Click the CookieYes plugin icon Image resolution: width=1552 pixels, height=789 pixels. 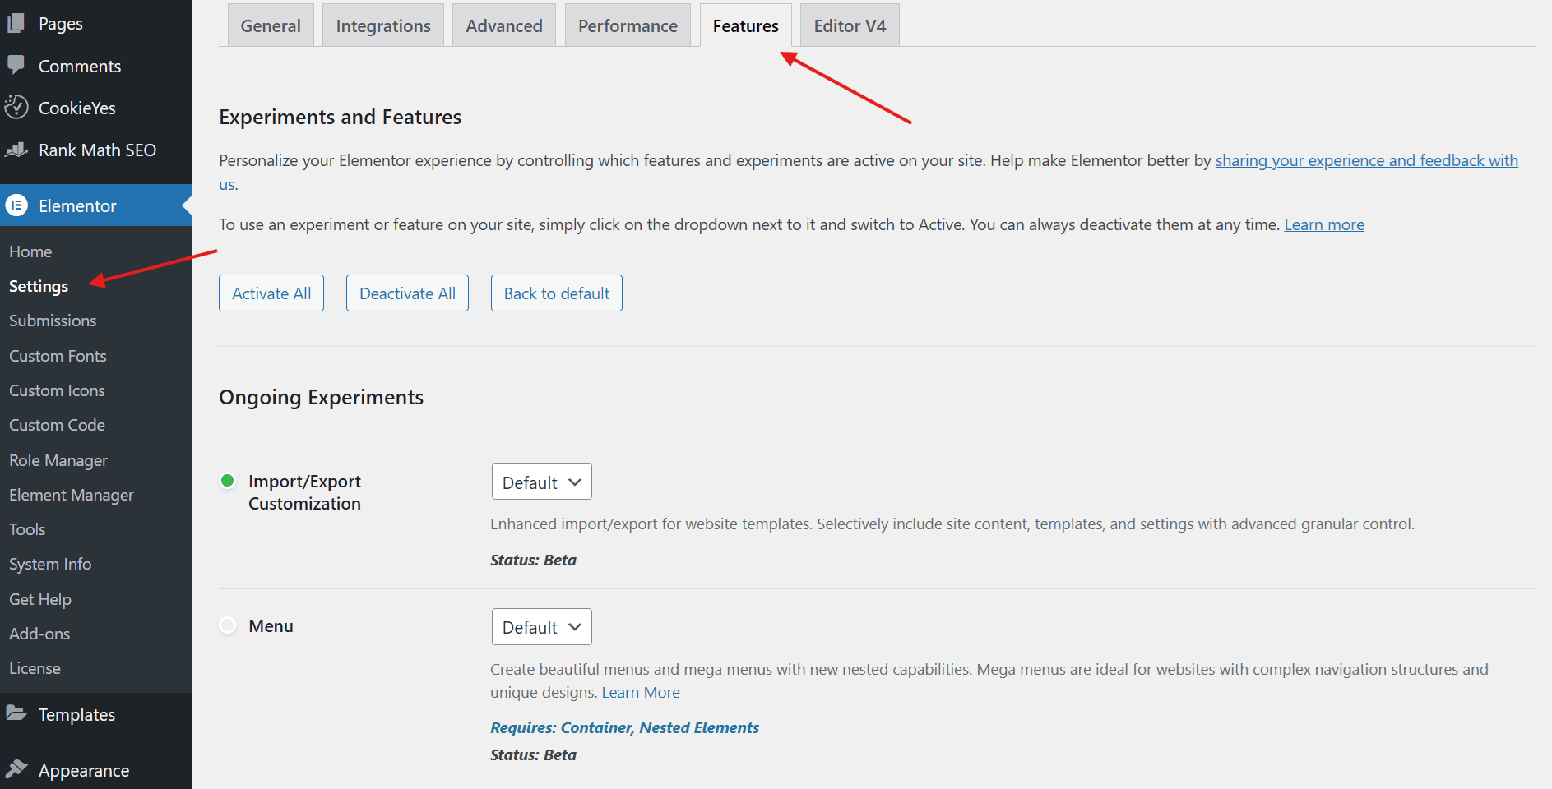click(16, 107)
